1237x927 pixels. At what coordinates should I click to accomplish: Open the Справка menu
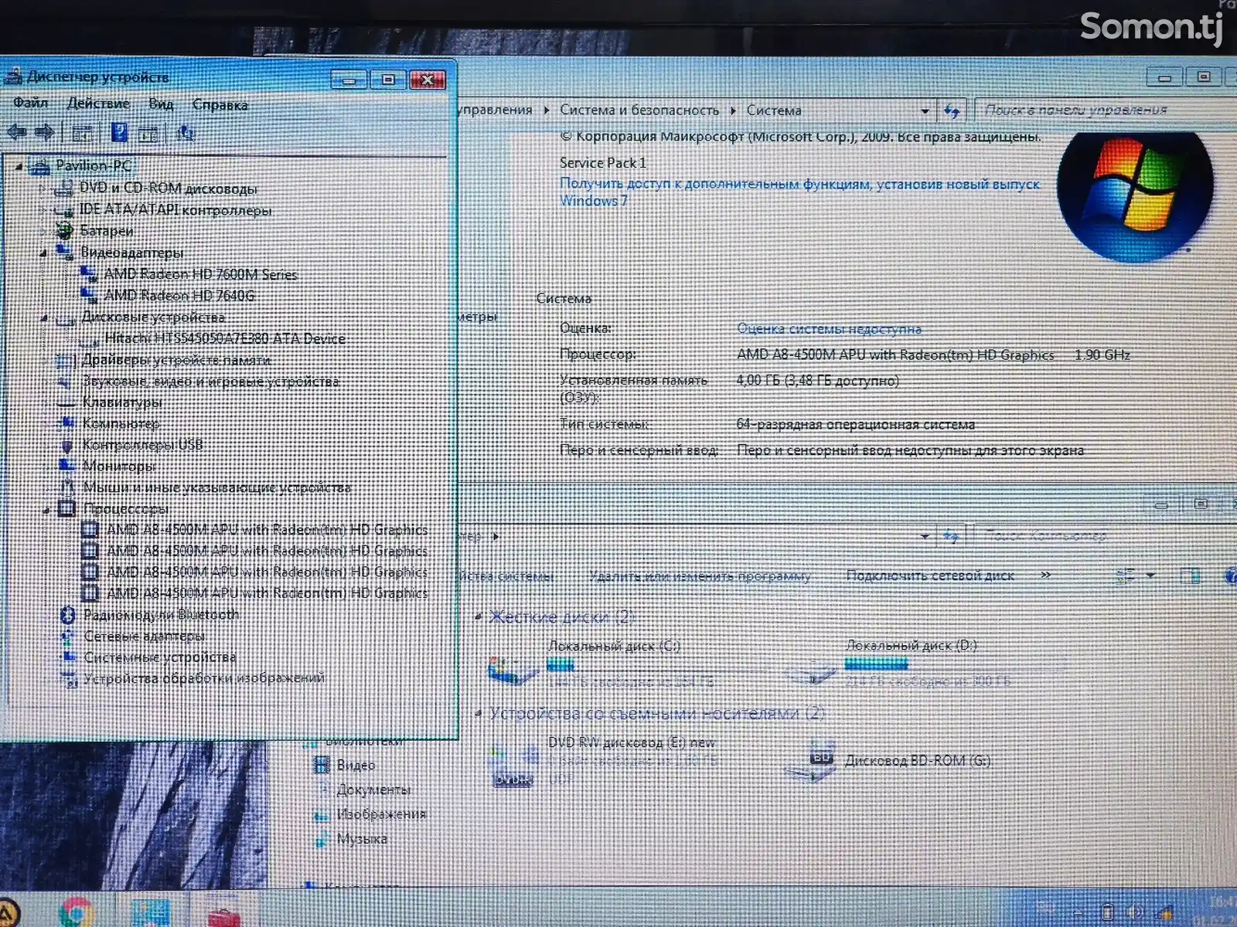(x=220, y=105)
